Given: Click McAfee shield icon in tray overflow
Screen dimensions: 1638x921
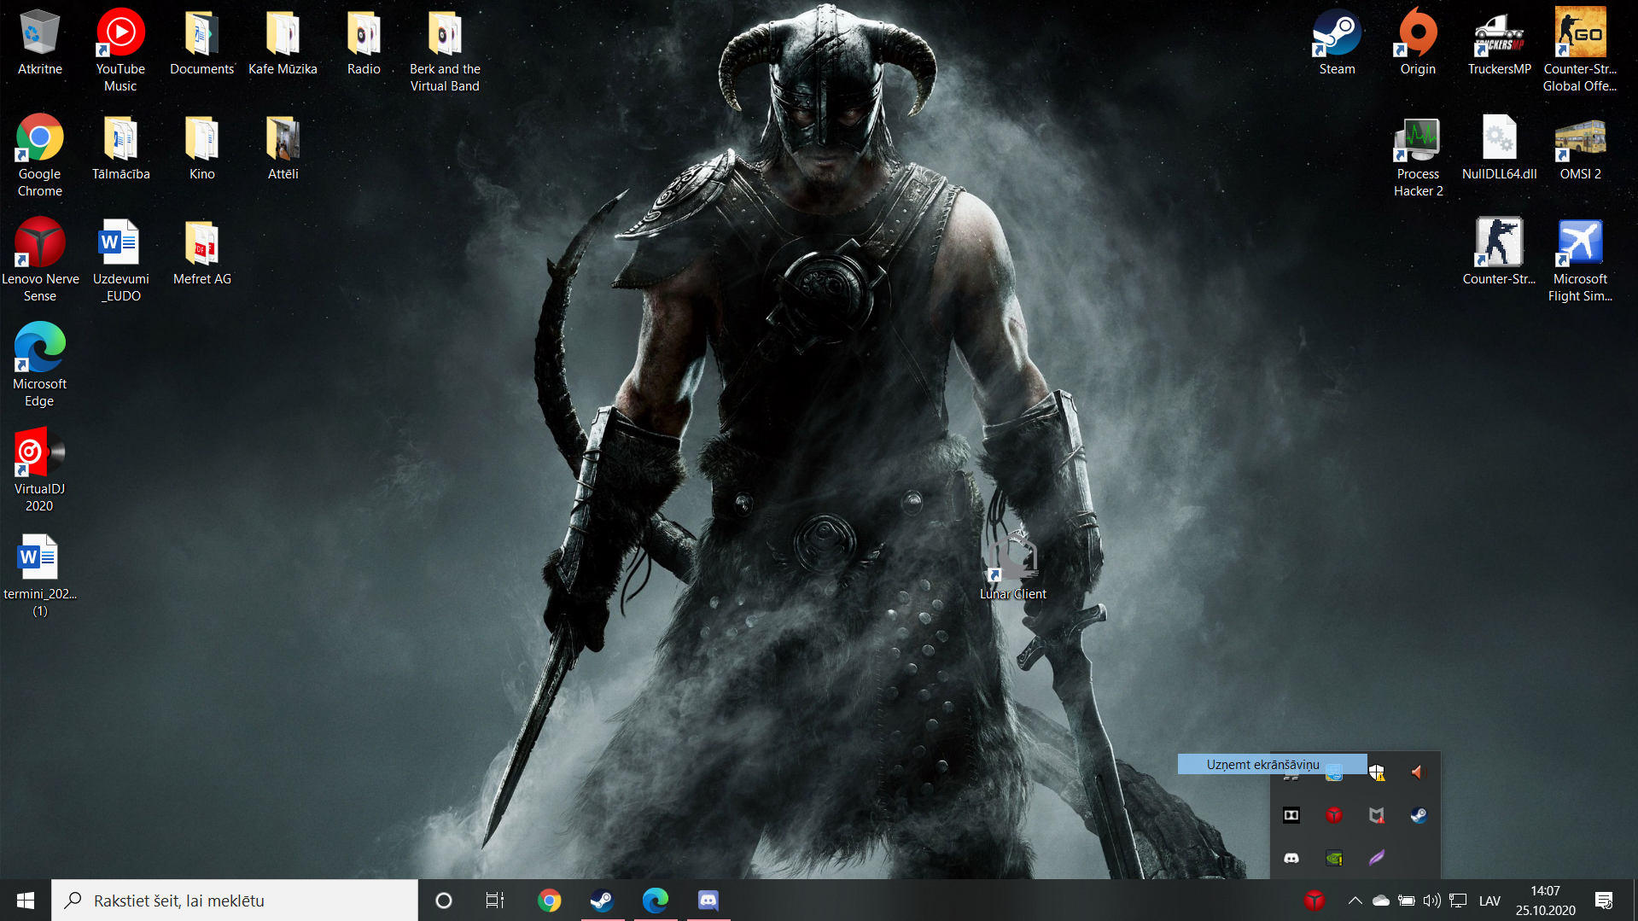Looking at the screenshot, I should pyautogui.click(x=1376, y=815).
